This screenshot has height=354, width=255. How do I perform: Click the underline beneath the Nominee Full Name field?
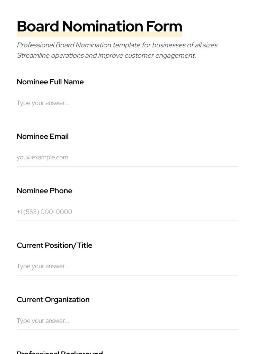coord(127,112)
